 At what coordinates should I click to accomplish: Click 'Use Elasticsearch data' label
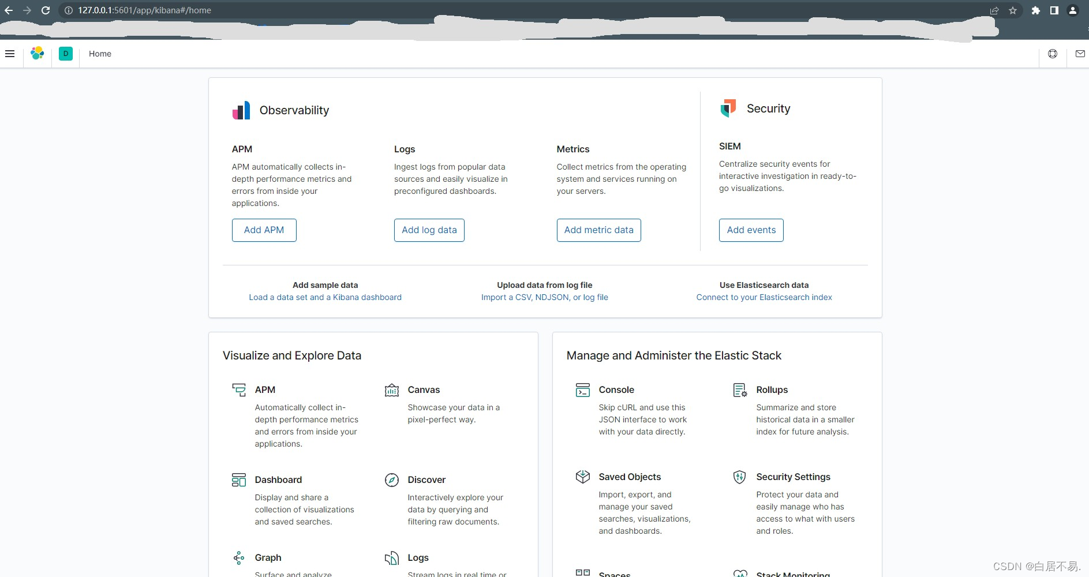(x=764, y=285)
